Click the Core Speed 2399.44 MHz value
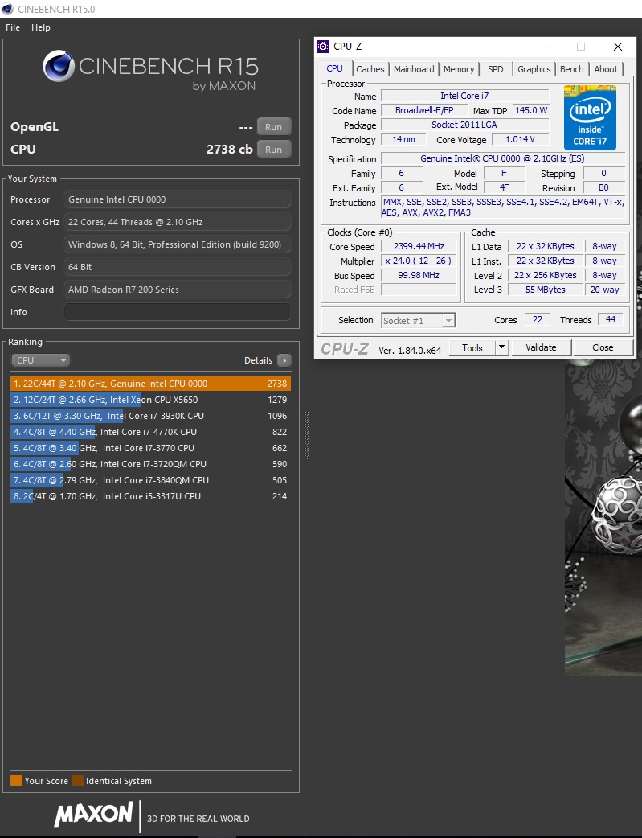 pos(419,246)
